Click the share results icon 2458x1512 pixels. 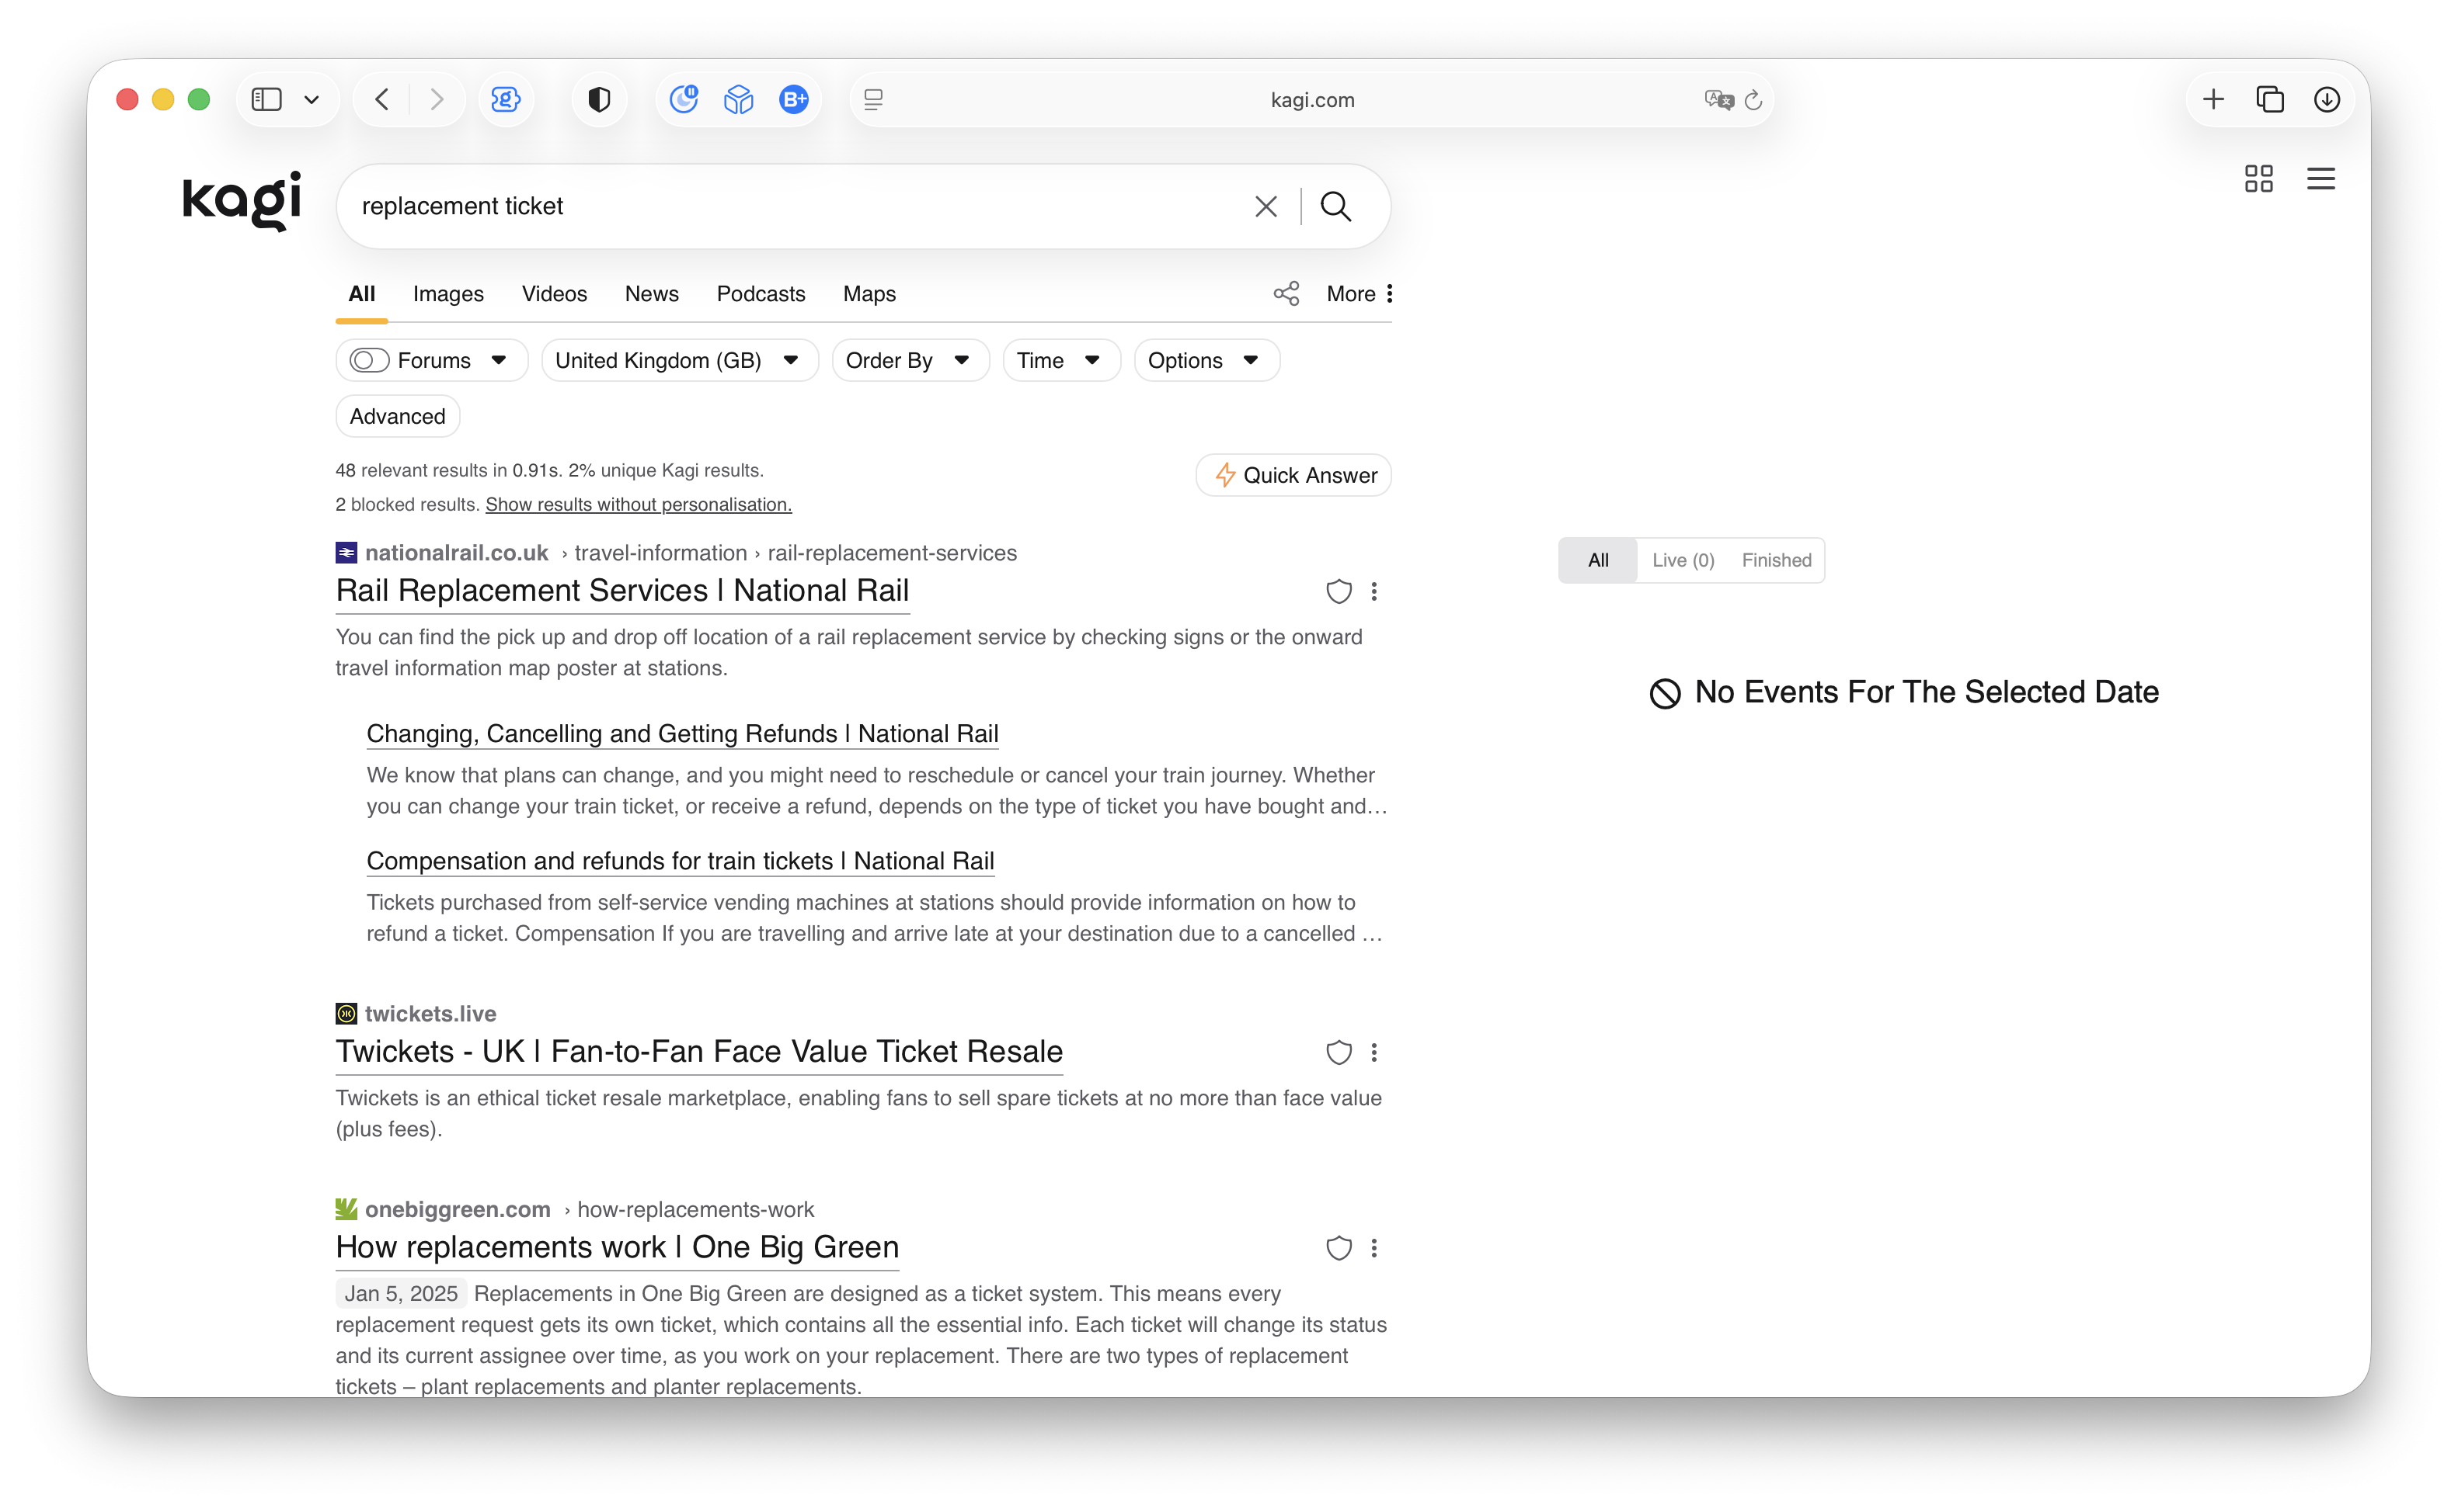[x=1286, y=293]
